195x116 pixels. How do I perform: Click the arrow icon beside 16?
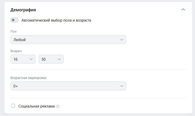coord(31,59)
